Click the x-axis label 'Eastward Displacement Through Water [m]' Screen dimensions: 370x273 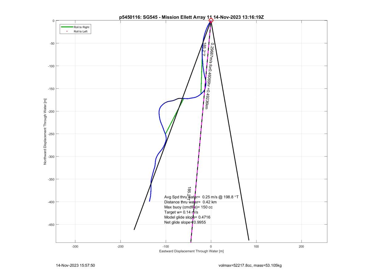191,251
